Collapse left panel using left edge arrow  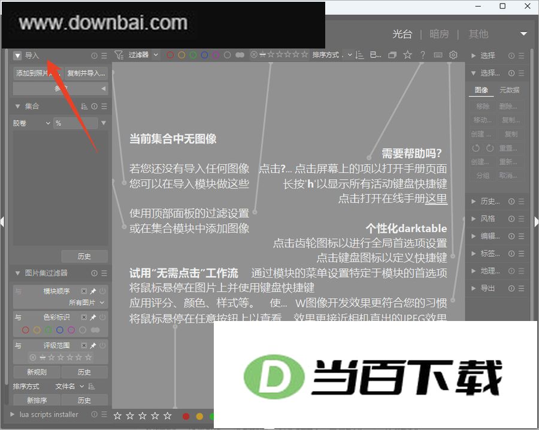pyautogui.click(x=2, y=222)
